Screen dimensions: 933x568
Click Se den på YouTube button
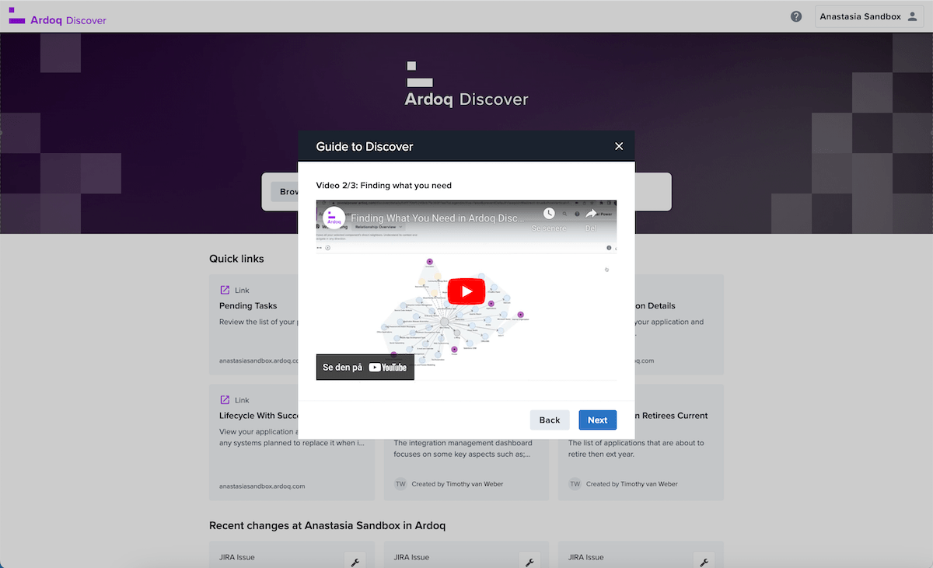coord(365,368)
